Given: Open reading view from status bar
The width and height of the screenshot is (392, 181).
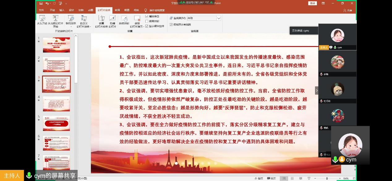Looking at the screenshot, I should (300, 179).
